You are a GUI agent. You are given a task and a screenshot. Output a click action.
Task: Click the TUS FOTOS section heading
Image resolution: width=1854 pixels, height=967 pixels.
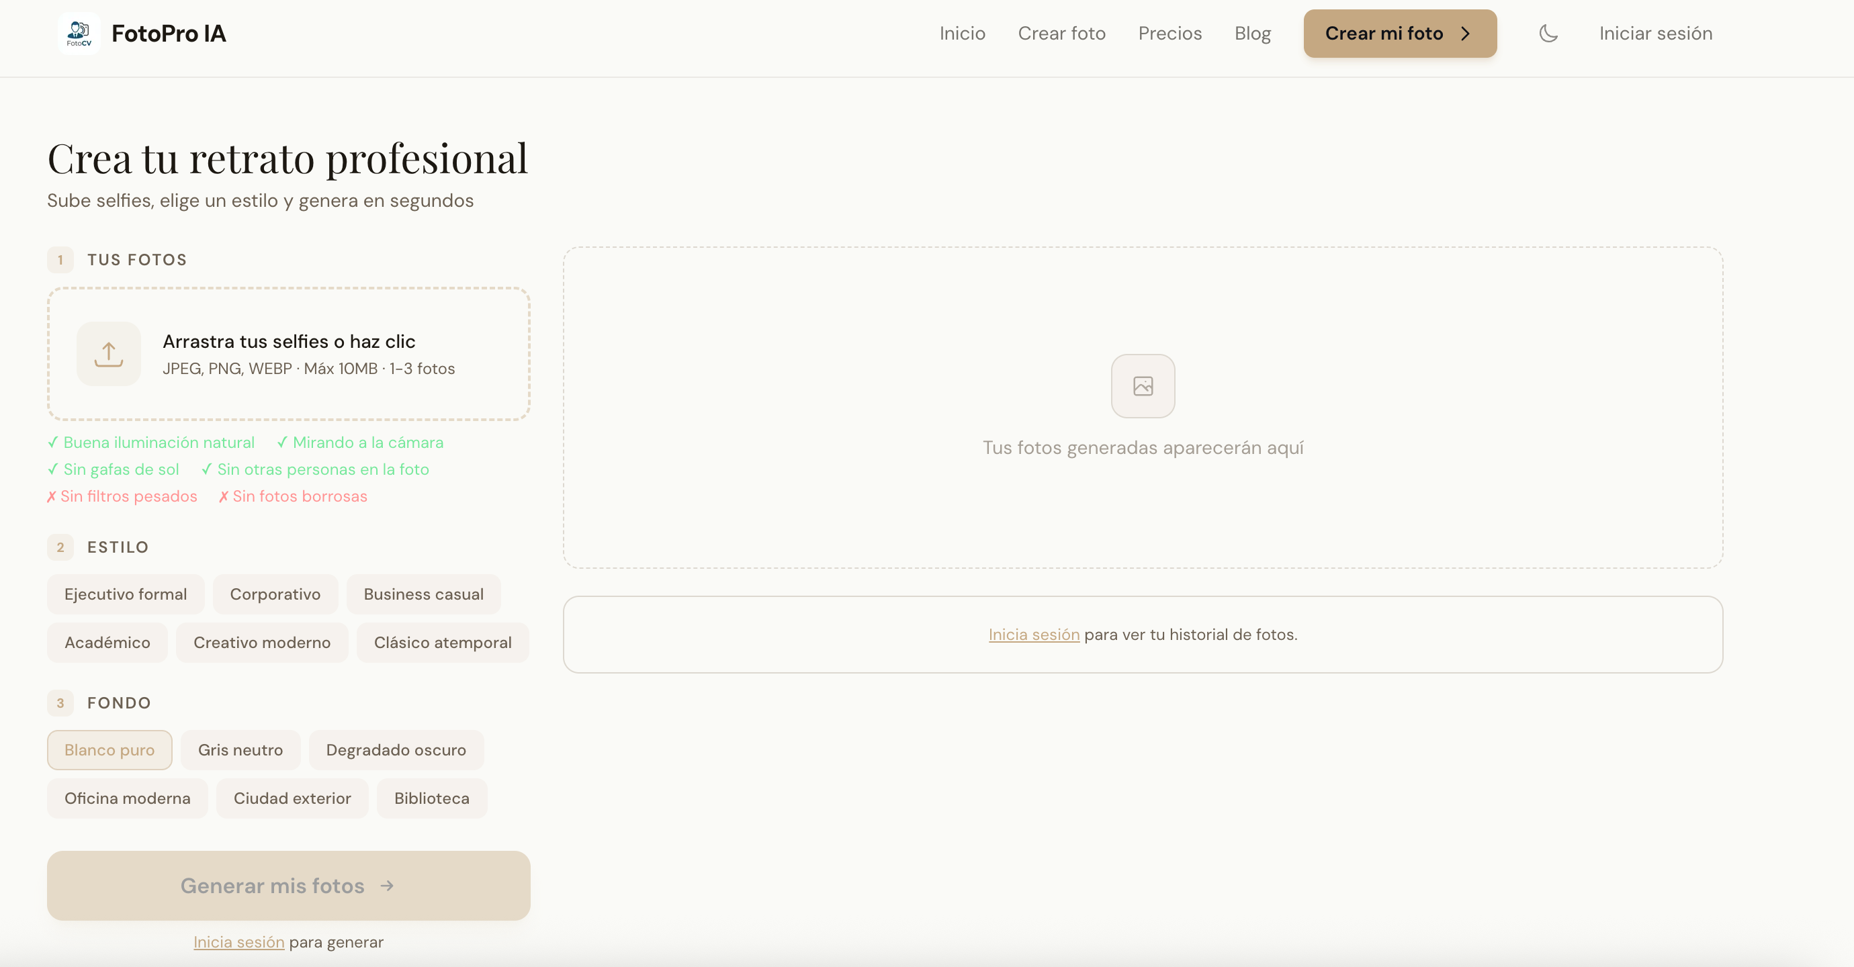137,260
